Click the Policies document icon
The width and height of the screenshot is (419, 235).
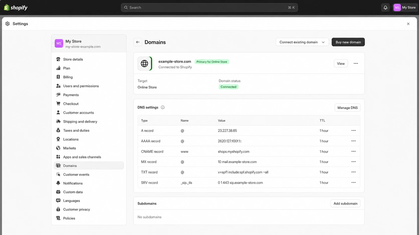tap(58, 218)
